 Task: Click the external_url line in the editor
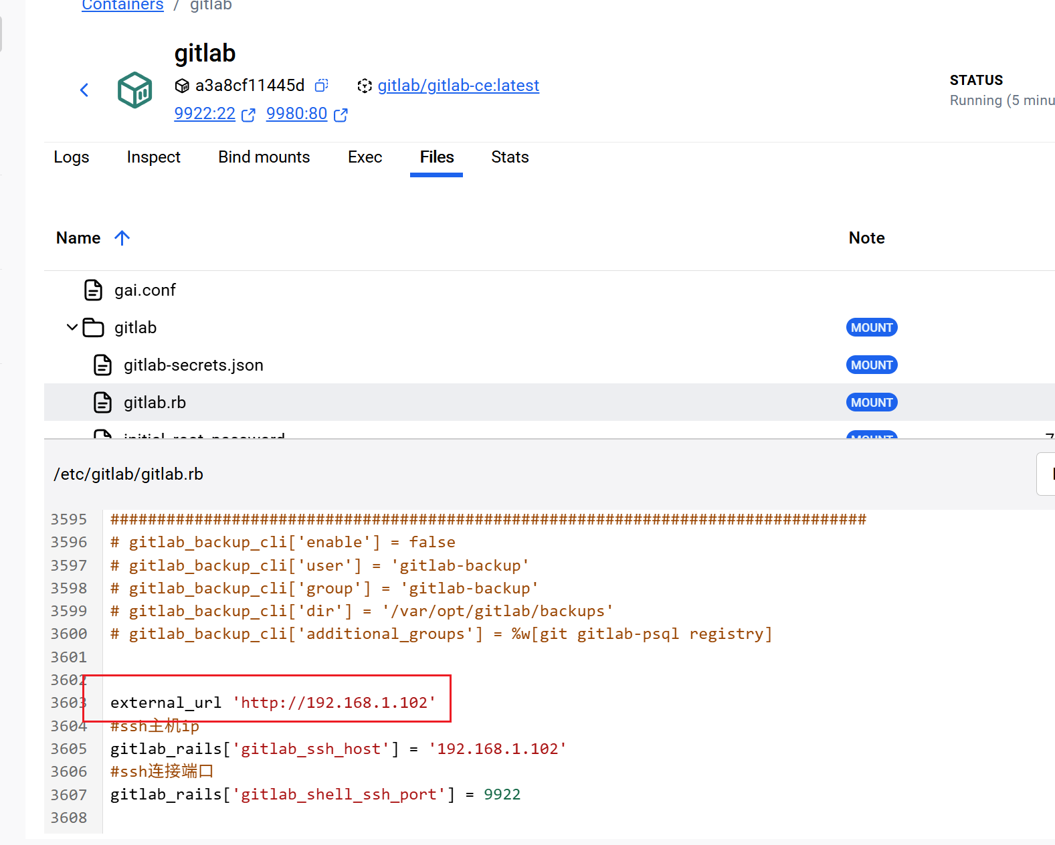pos(273,702)
